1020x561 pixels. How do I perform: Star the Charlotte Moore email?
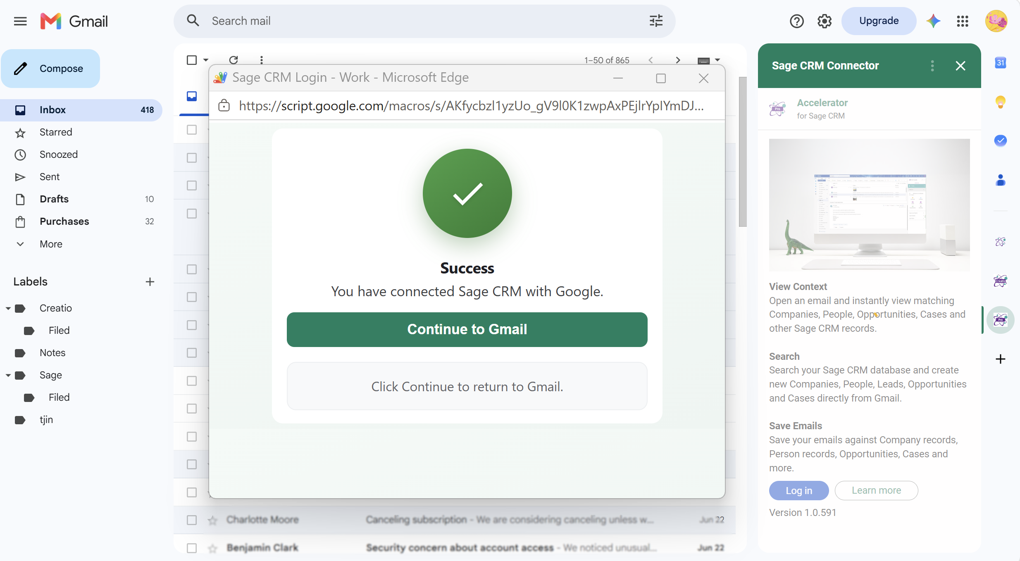coord(212,520)
